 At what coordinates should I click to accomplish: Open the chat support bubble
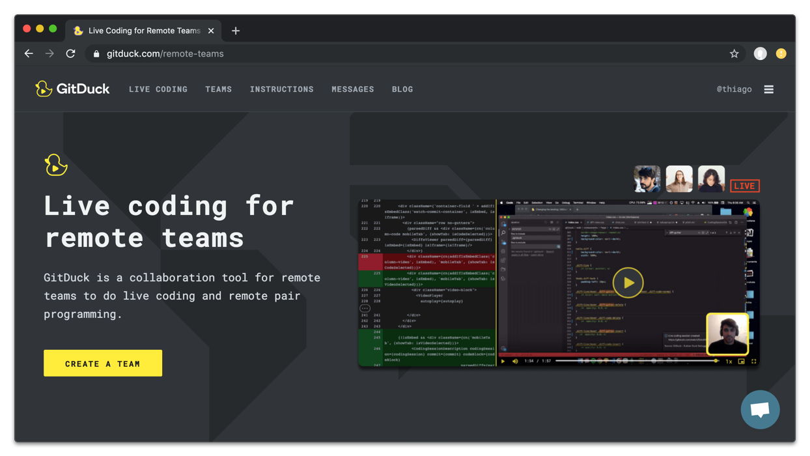click(760, 410)
